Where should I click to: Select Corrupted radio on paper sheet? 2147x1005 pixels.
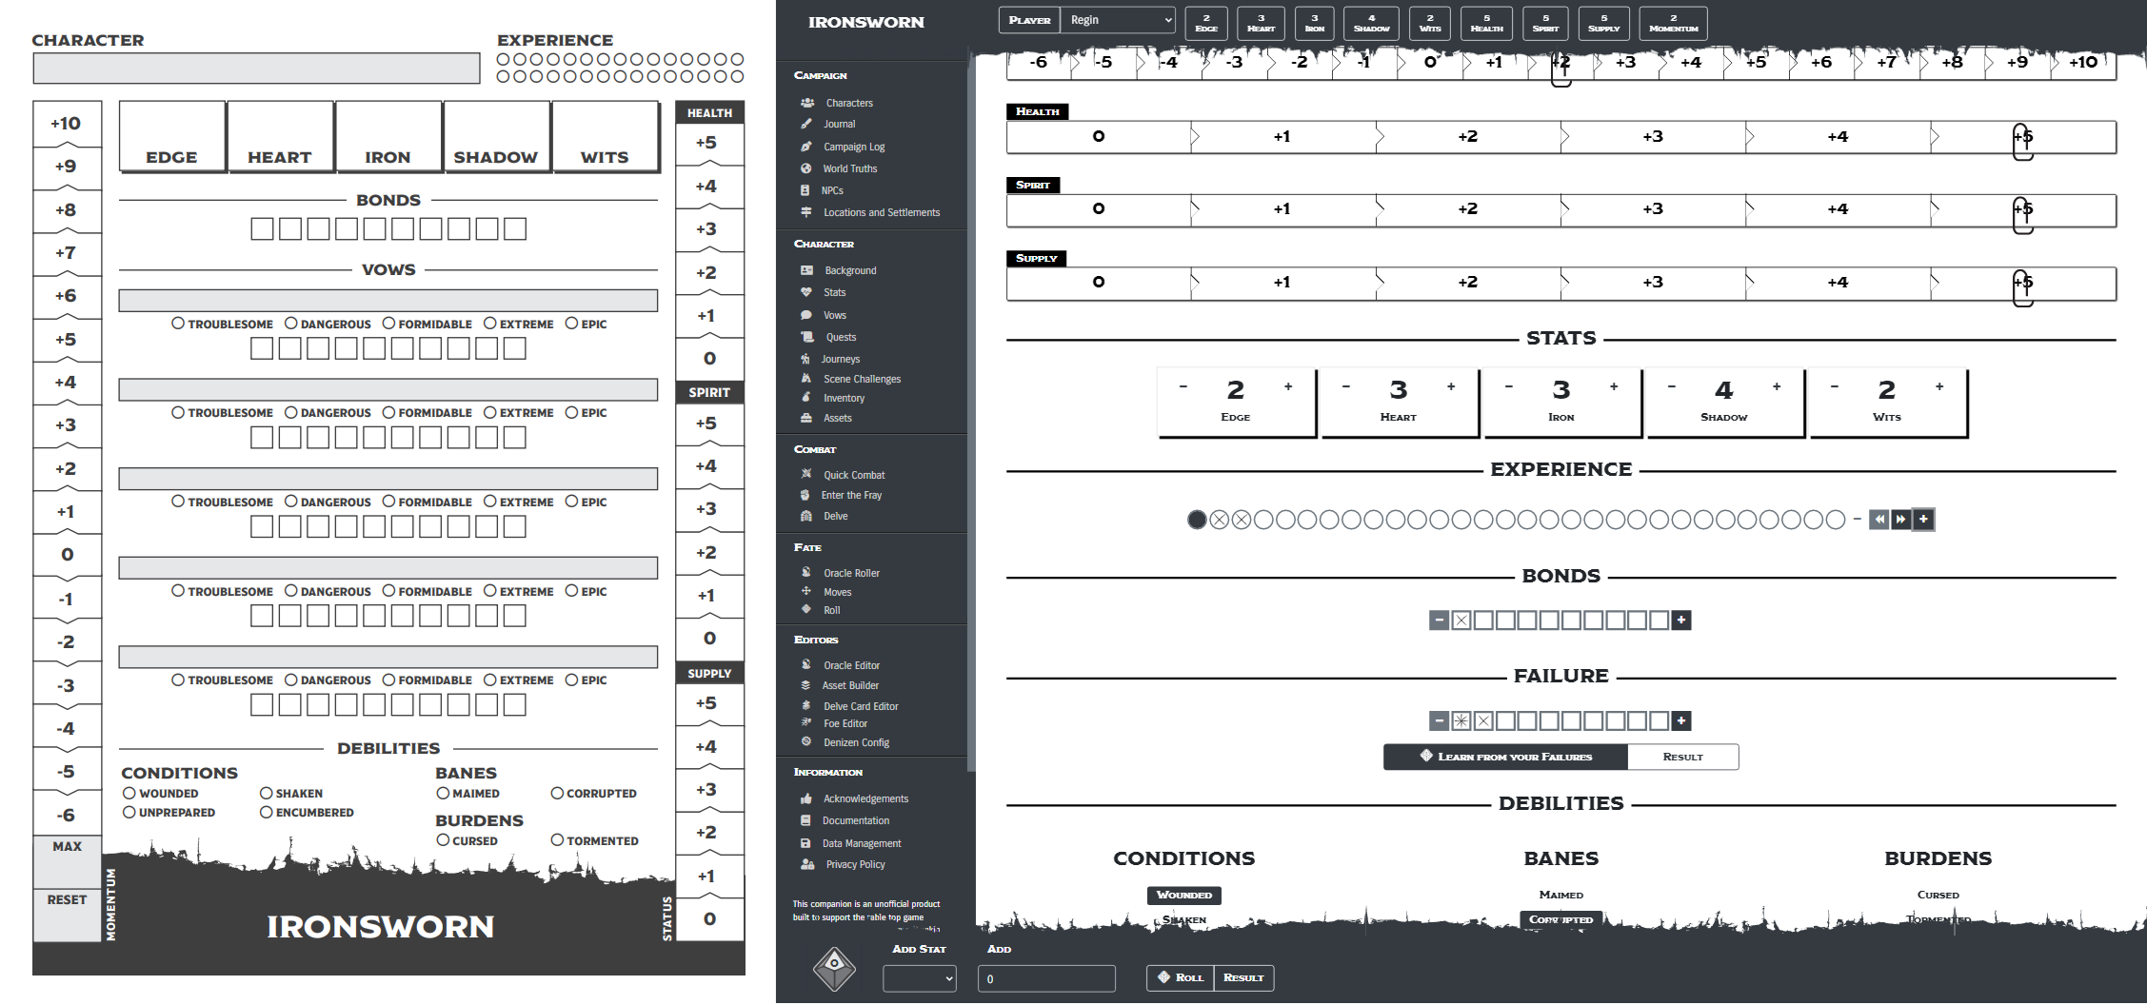coord(557,793)
